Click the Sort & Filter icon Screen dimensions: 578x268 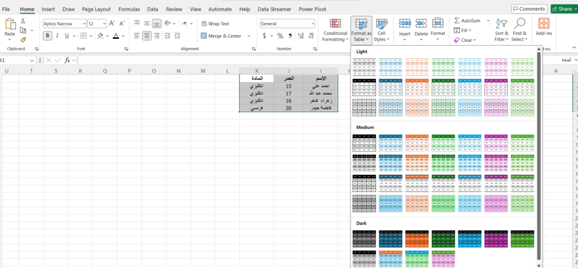pos(501,29)
